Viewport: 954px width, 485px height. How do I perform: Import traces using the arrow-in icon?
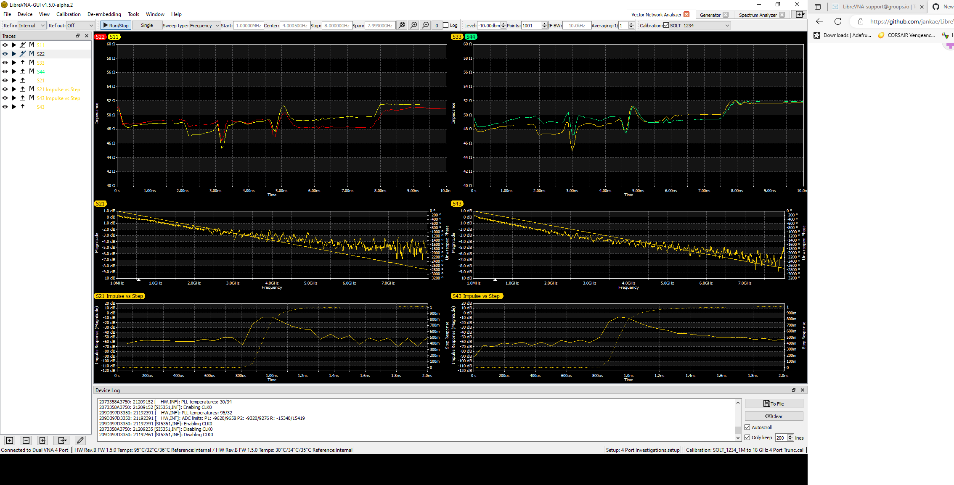point(42,440)
